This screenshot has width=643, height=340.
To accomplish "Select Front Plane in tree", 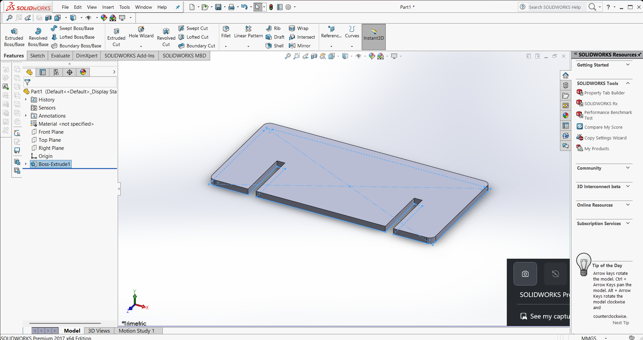I will (x=47, y=132).
